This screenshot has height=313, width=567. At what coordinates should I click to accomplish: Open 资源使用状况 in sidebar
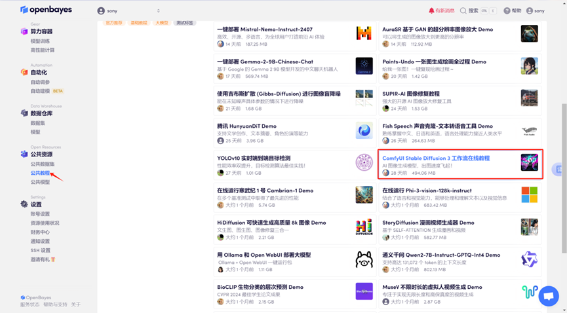(45, 223)
